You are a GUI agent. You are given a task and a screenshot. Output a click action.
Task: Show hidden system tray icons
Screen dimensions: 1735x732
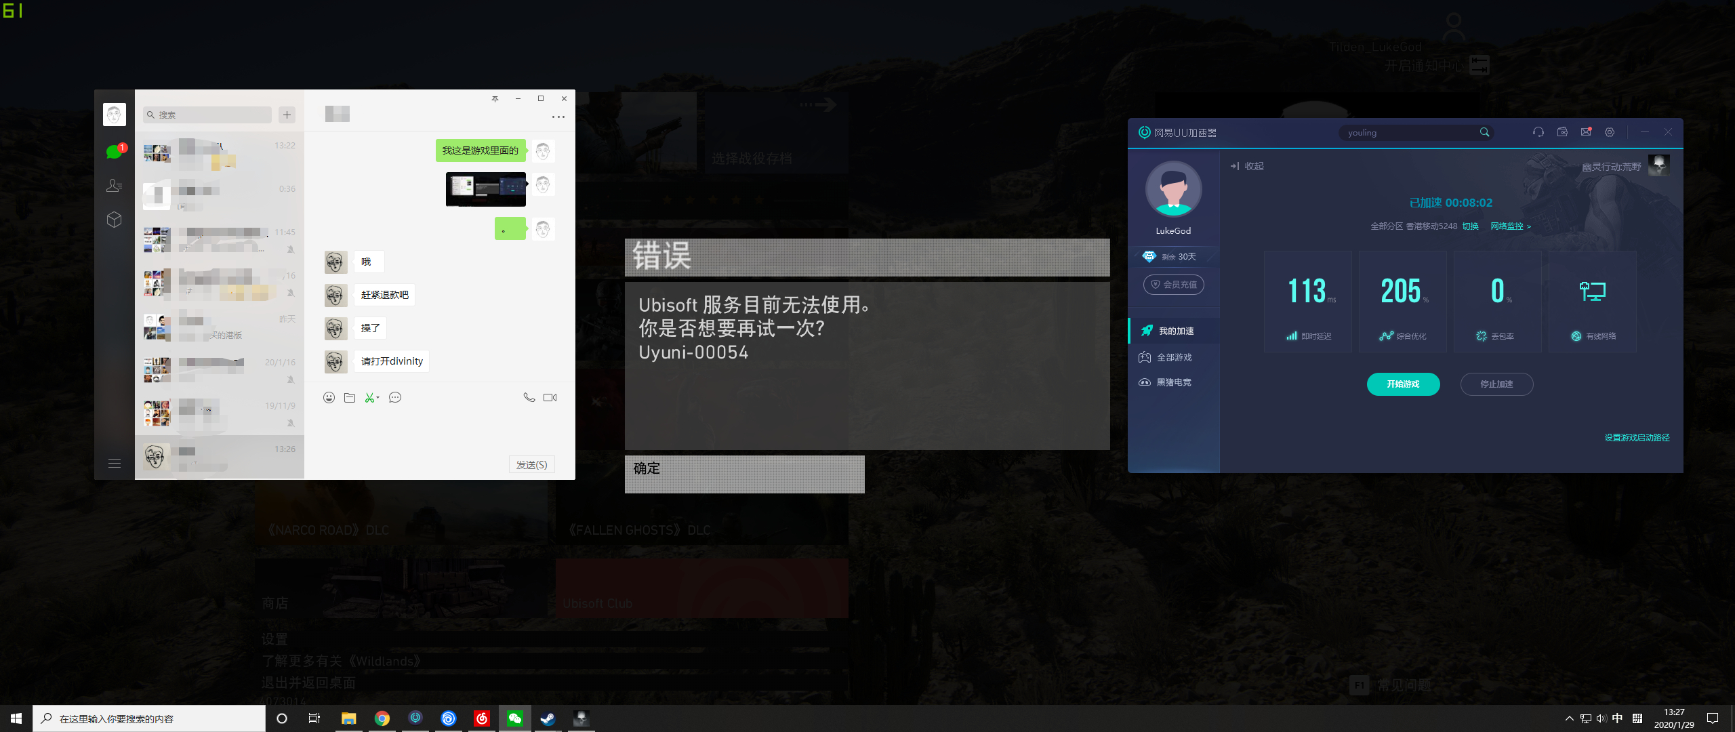coord(1569,718)
